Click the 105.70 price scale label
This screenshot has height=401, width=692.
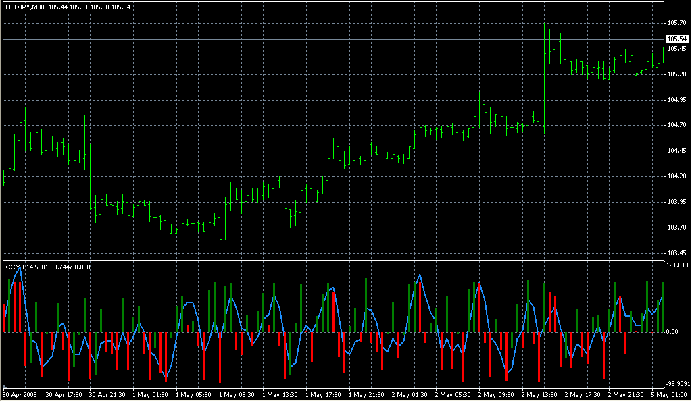pos(676,23)
